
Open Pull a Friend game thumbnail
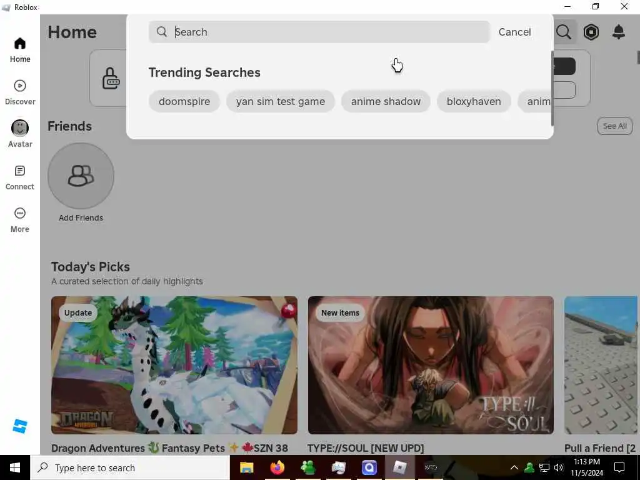point(601,365)
